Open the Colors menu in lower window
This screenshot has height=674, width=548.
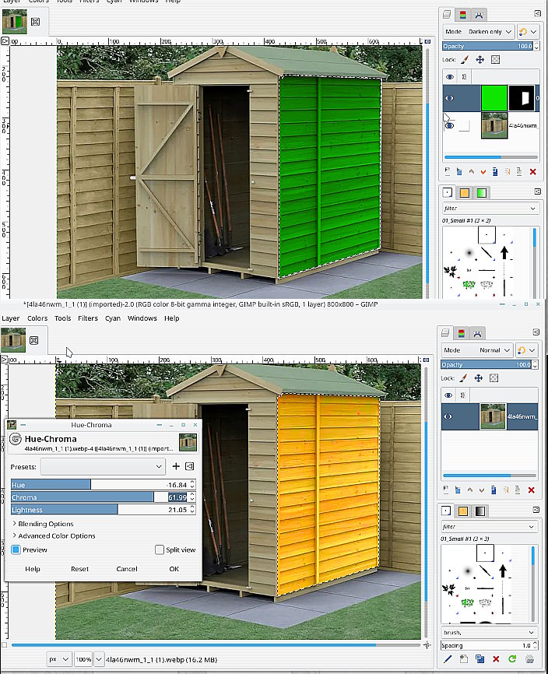(37, 318)
